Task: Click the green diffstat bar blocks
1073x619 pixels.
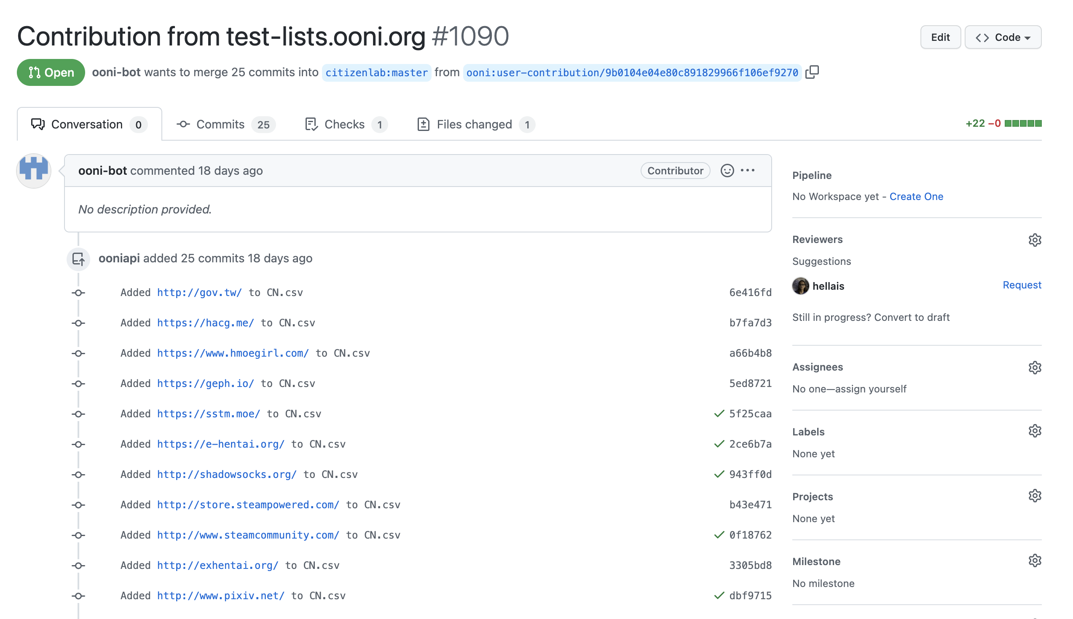Action: (x=1023, y=123)
